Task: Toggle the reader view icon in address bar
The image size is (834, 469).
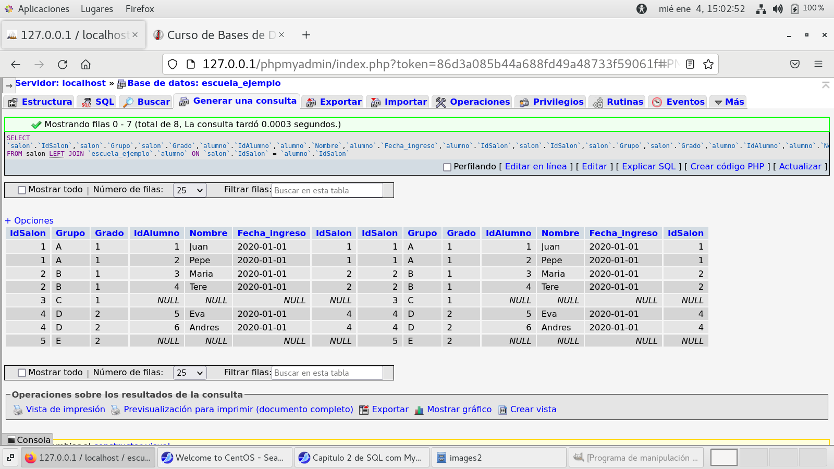Action: coord(690,64)
